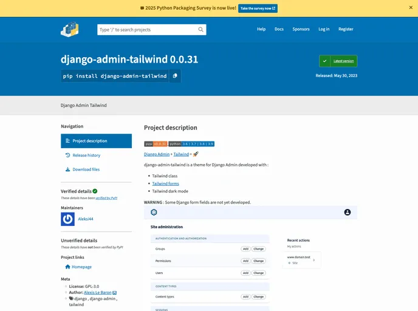Click the green checkmark latest version icon
Viewport: 418px width, 311px height.
[x=324, y=61]
